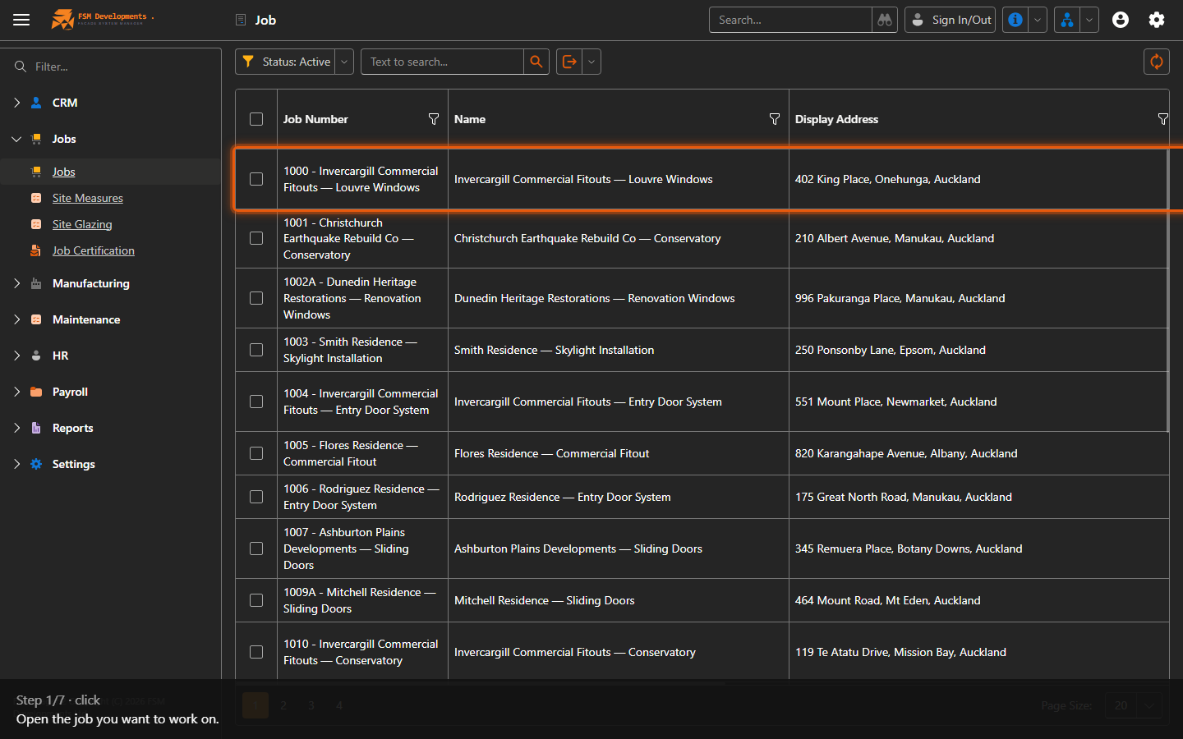Open job 1000 Invercargill Louvre Windows
1183x739 pixels.
[x=361, y=179]
